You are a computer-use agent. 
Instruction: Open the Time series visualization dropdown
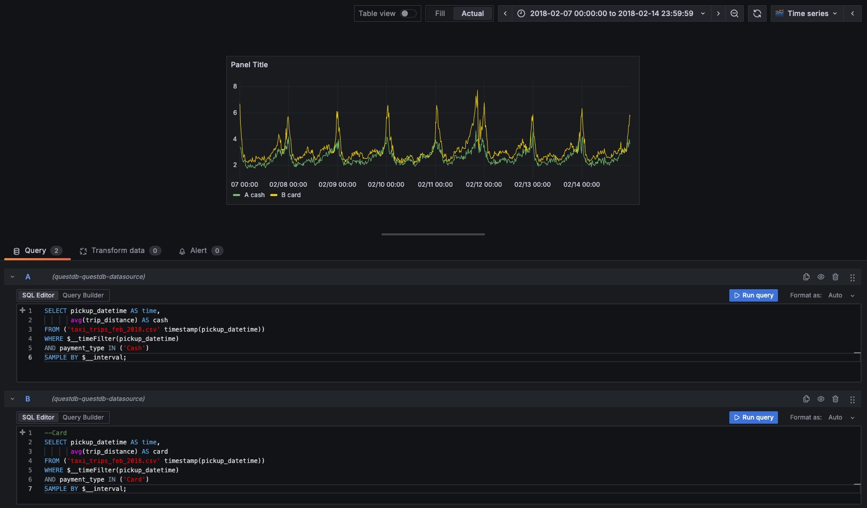point(806,13)
